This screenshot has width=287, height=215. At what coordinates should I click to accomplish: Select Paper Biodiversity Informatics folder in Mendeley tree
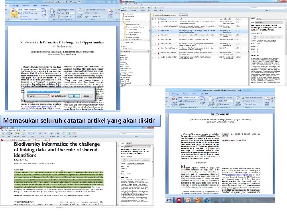click(x=134, y=40)
